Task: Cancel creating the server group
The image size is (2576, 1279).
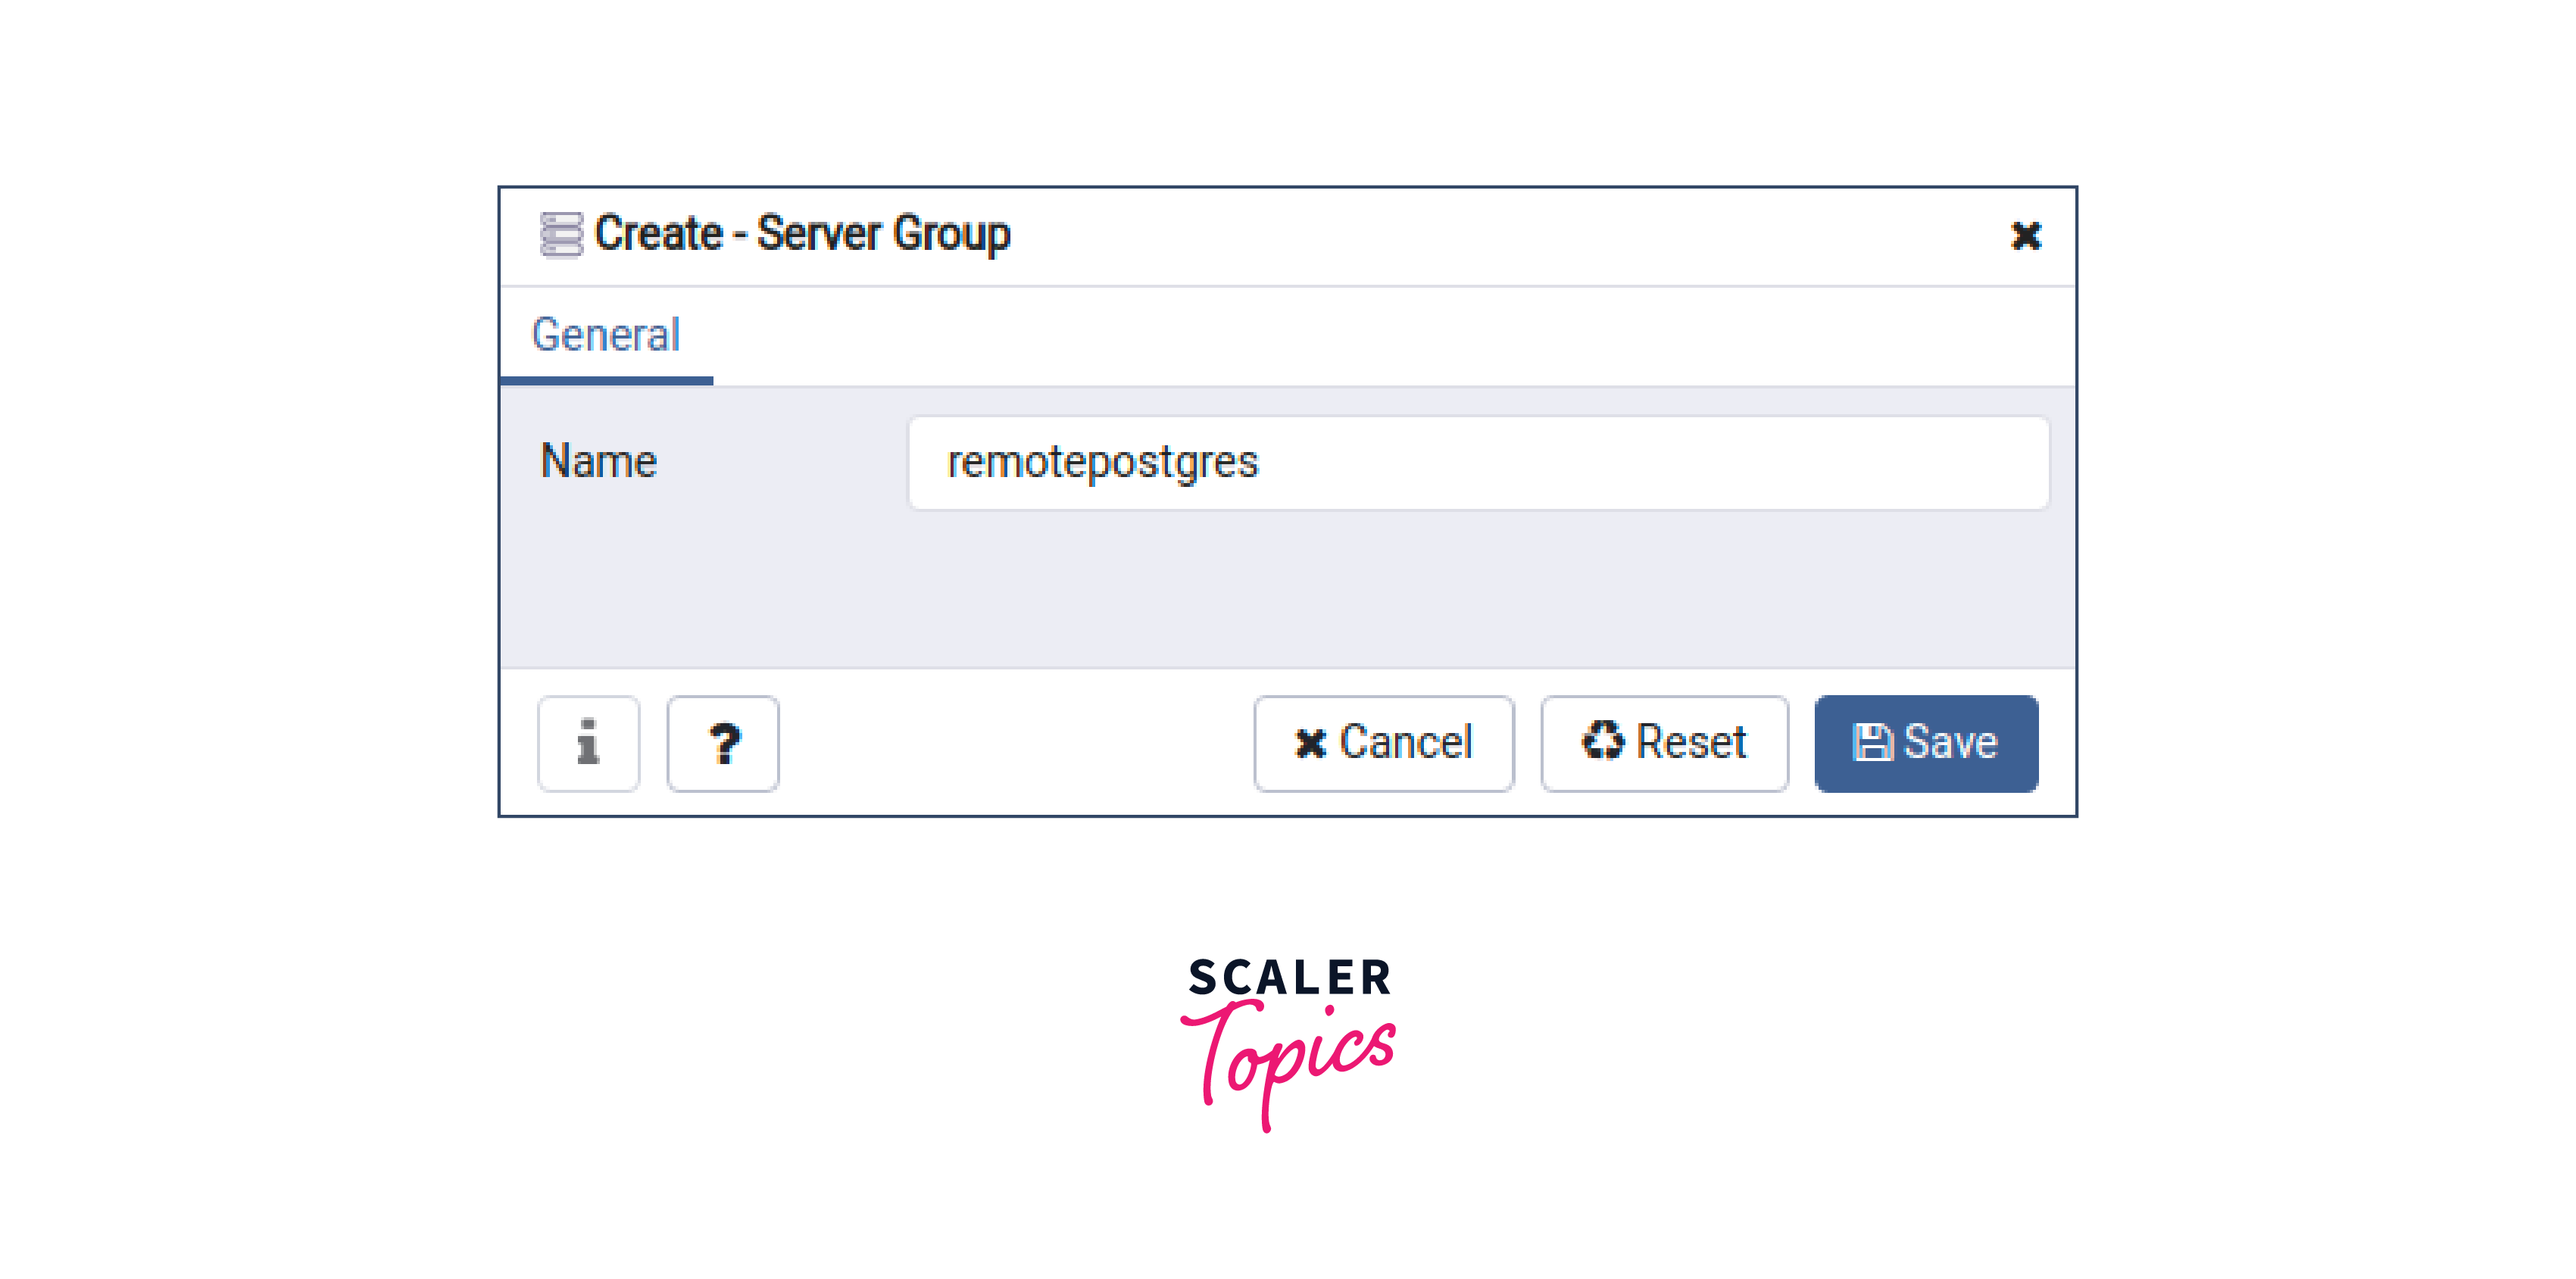Action: [1384, 743]
